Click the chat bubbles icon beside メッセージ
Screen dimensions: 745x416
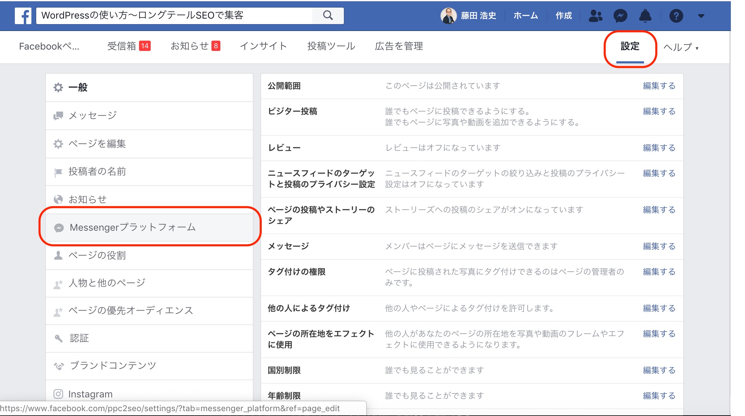(58, 116)
